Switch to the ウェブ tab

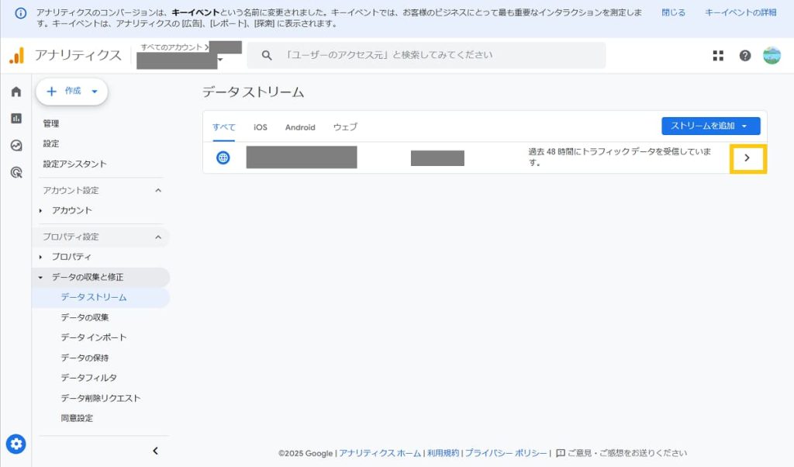[x=345, y=127]
